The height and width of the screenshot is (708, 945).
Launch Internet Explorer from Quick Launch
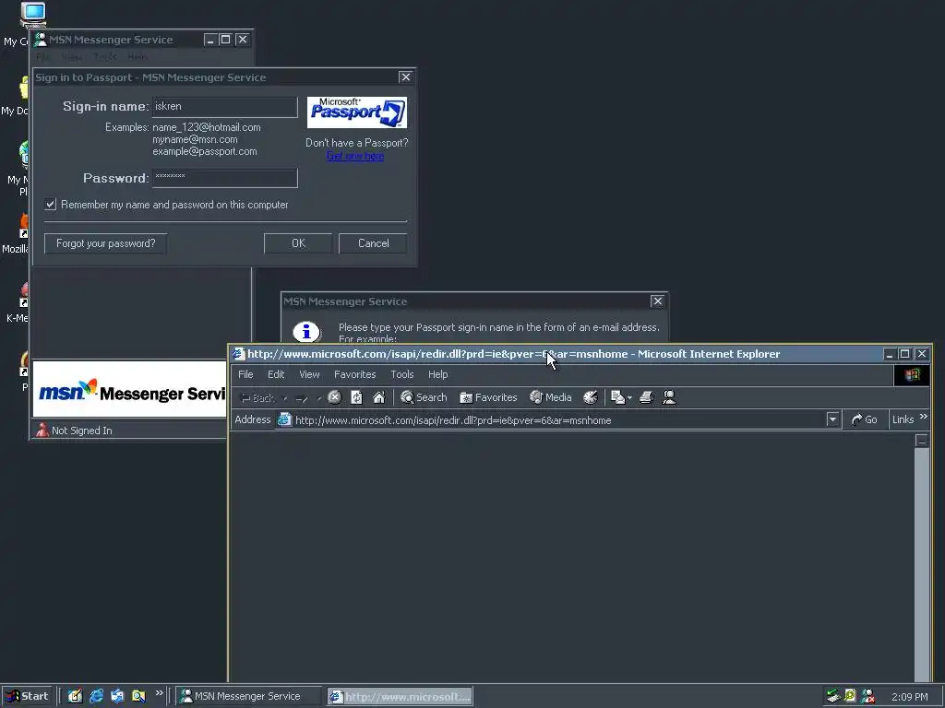96,696
